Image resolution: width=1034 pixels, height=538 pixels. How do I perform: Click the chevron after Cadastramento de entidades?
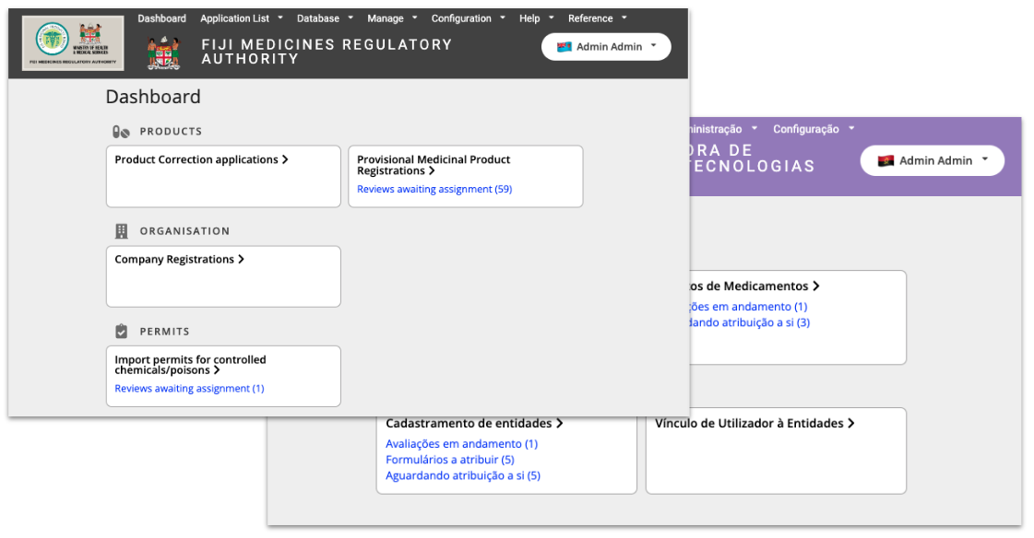[x=559, y=424]
